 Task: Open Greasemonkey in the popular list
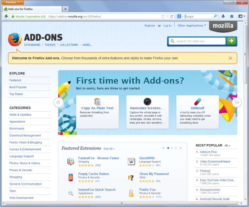click(x=210, y=190)
